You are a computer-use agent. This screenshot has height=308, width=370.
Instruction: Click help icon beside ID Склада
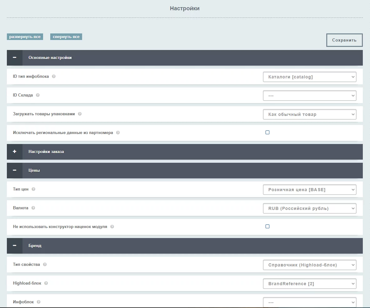tap(38, 95)
